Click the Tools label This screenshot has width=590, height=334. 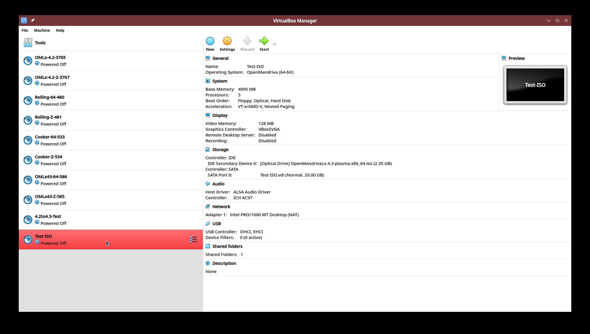[40, 43]
